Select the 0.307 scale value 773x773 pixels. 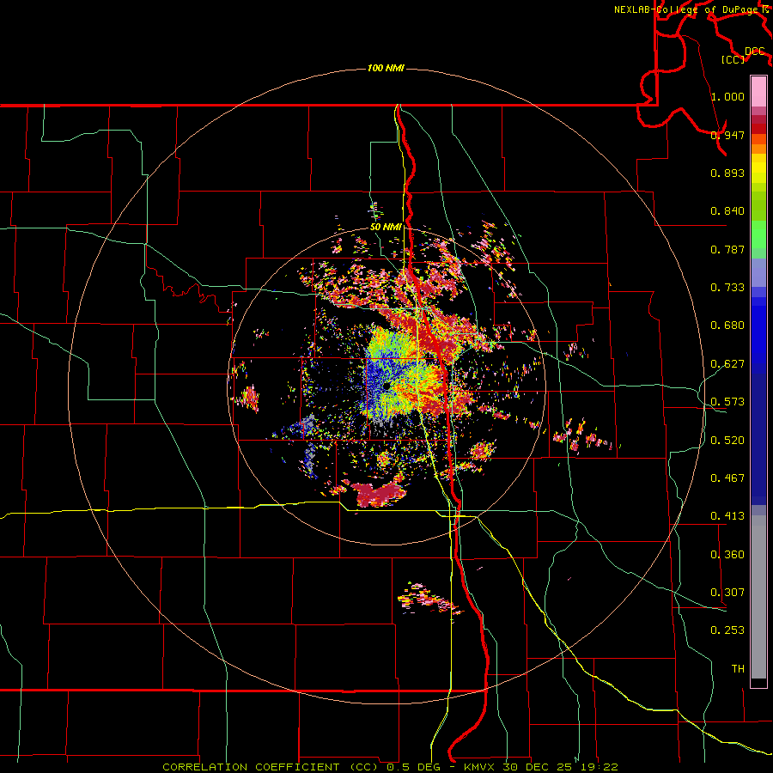tap(727, 593)
